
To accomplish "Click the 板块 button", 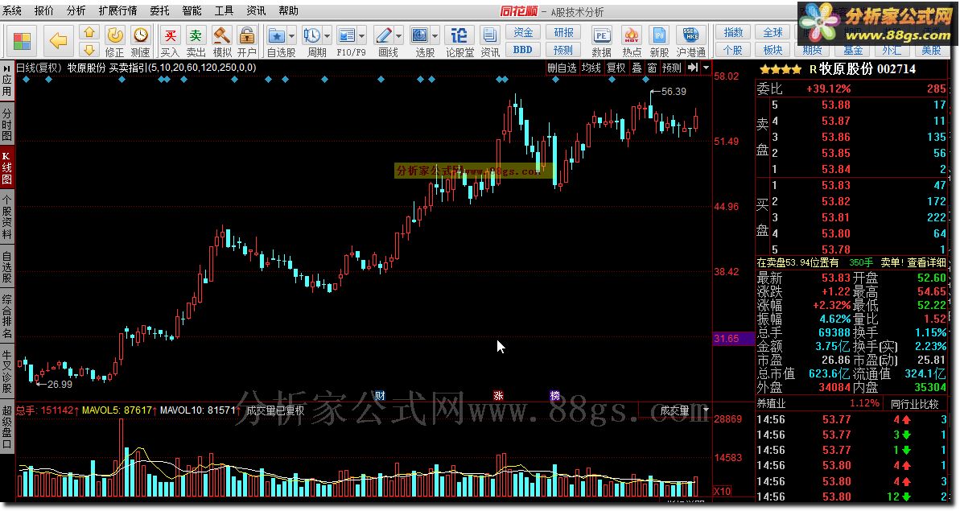I will 773,50.
